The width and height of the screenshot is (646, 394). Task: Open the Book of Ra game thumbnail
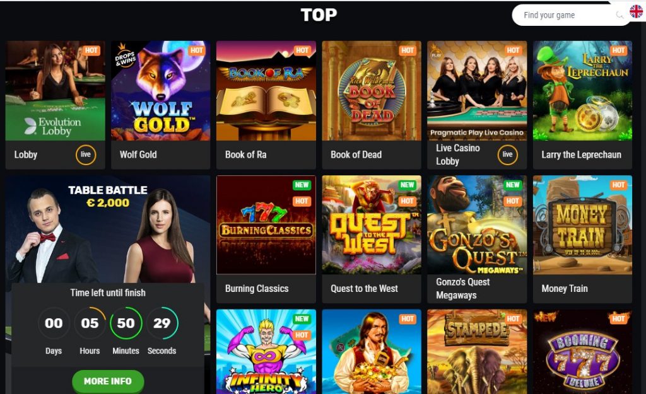click(266, 91)
